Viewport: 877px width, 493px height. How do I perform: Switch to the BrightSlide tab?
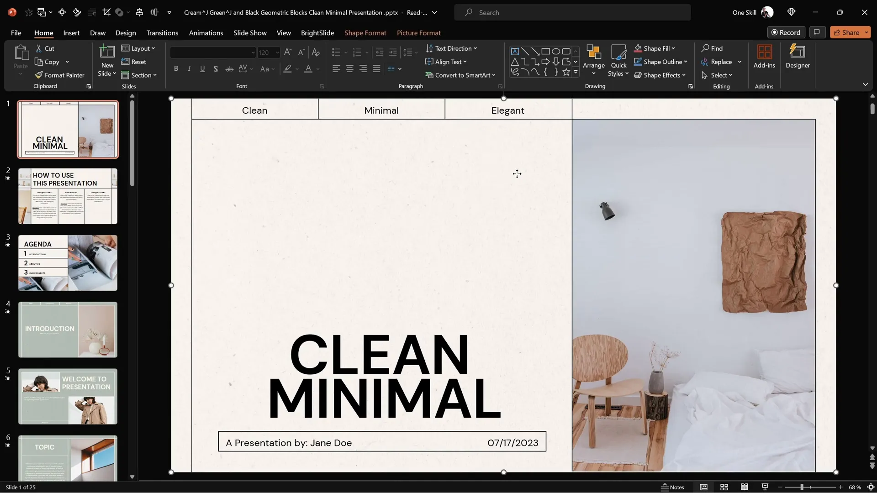[x=317, y=33]
